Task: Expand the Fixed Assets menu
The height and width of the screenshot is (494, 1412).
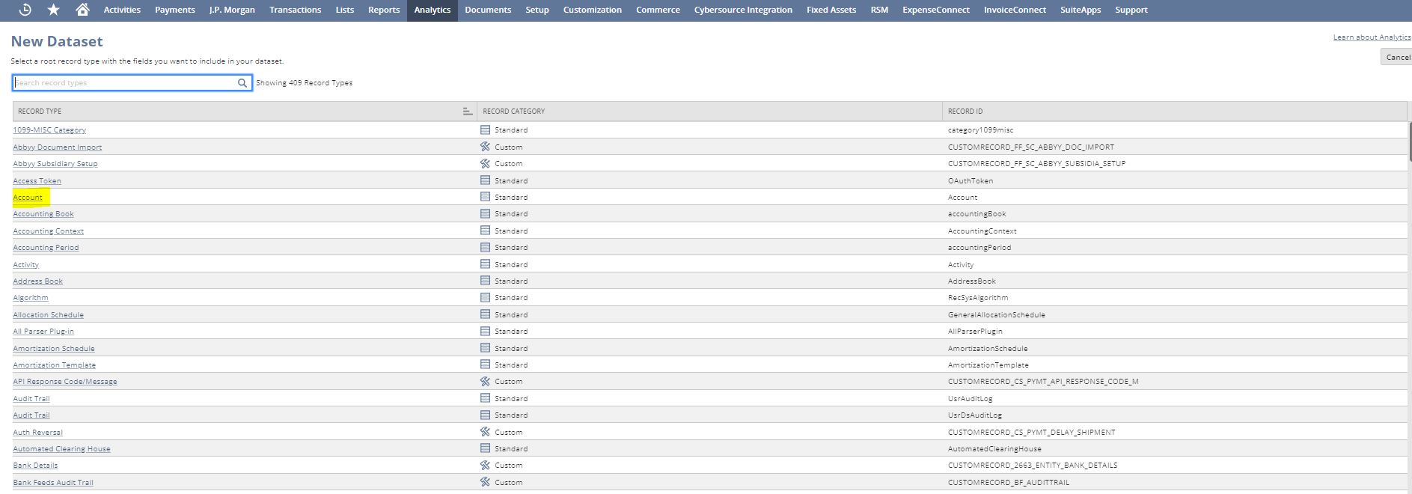Action: tap(831, 10)
